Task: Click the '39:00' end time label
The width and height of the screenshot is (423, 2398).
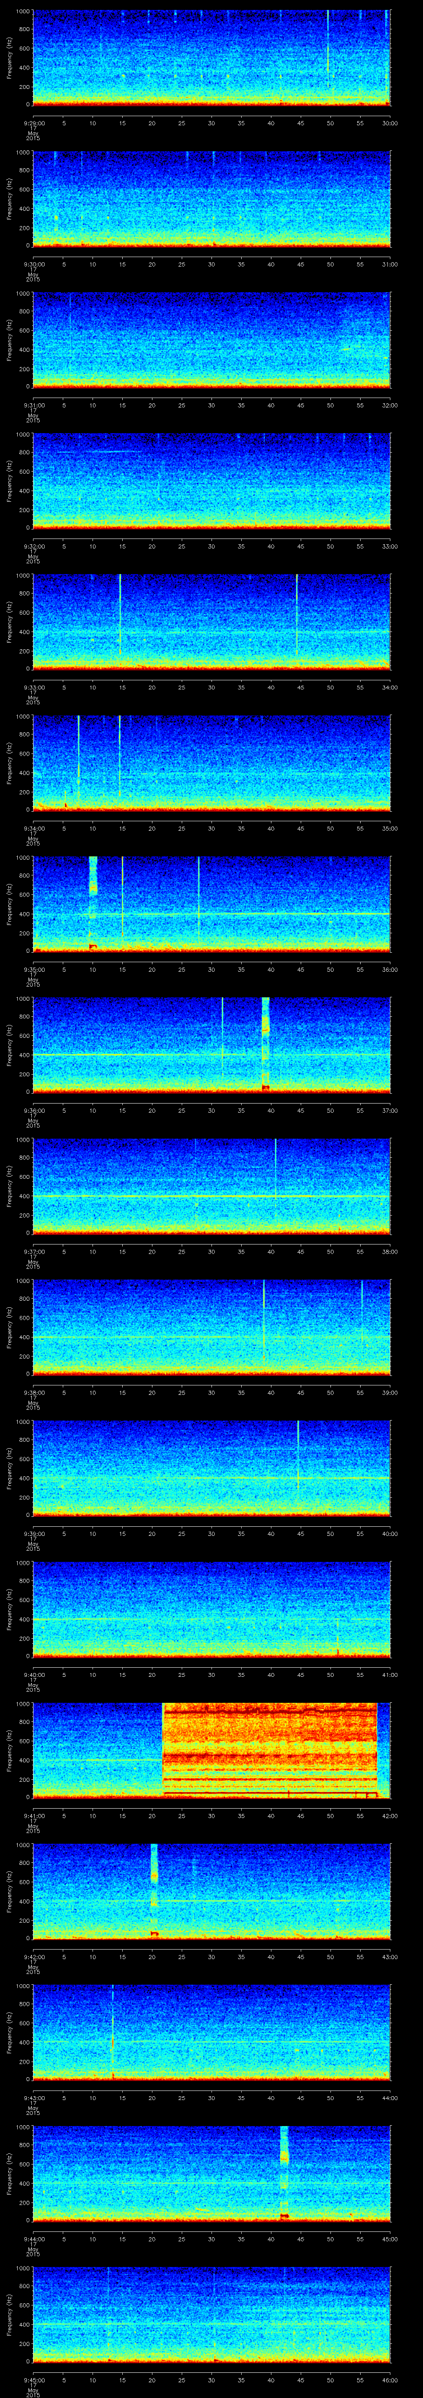Action: [390, 1392]
